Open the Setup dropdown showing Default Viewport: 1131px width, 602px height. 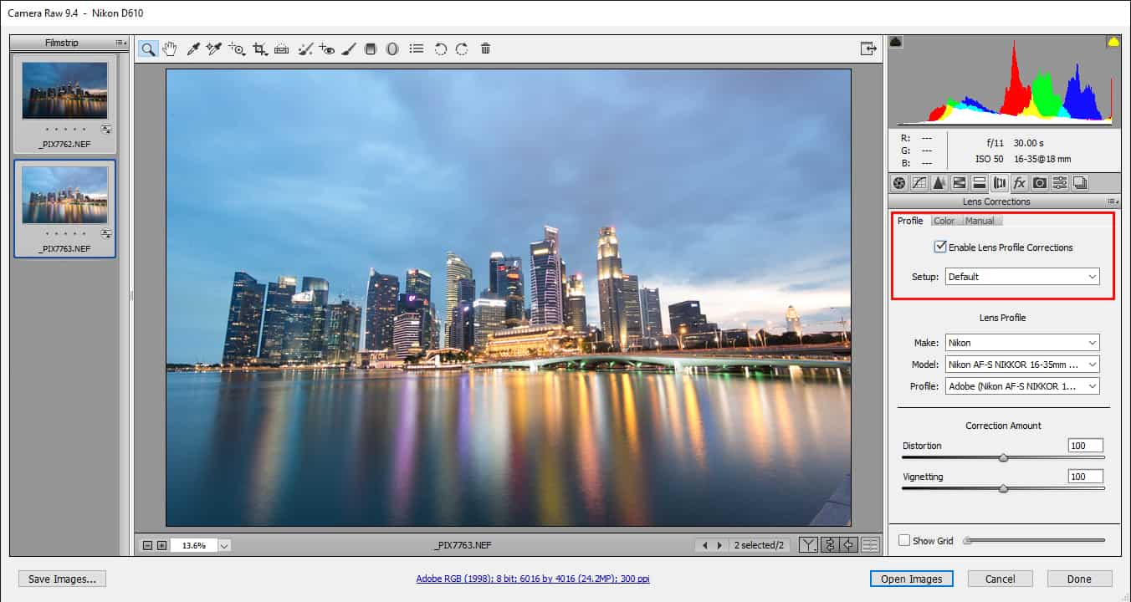(x=1022, y=277)
